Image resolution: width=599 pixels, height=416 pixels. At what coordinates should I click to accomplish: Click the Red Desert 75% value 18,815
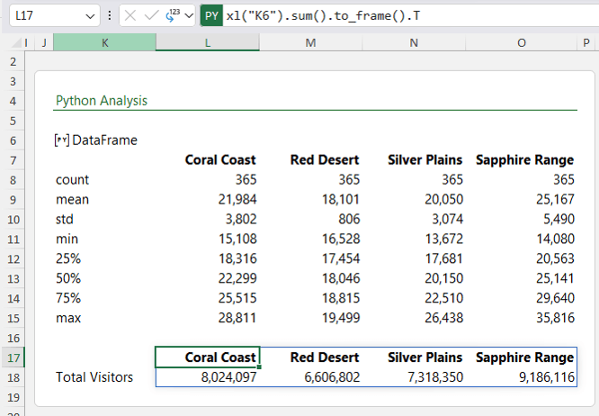click(341, 298)
